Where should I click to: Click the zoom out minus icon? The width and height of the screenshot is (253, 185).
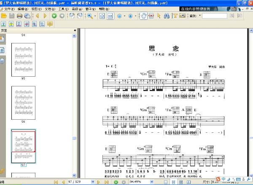[x=119, y=16]
